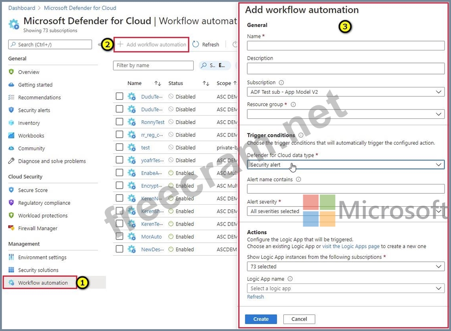Image resolution: width=451 pixels, height=331 pixels.
Task: Click the Environment settings sliders icon
Action: (x=11, y=257)
